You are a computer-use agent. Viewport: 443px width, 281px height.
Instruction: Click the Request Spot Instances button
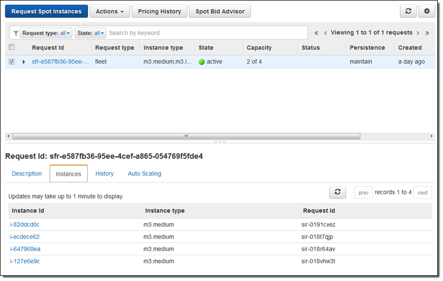tap(46, 11)
